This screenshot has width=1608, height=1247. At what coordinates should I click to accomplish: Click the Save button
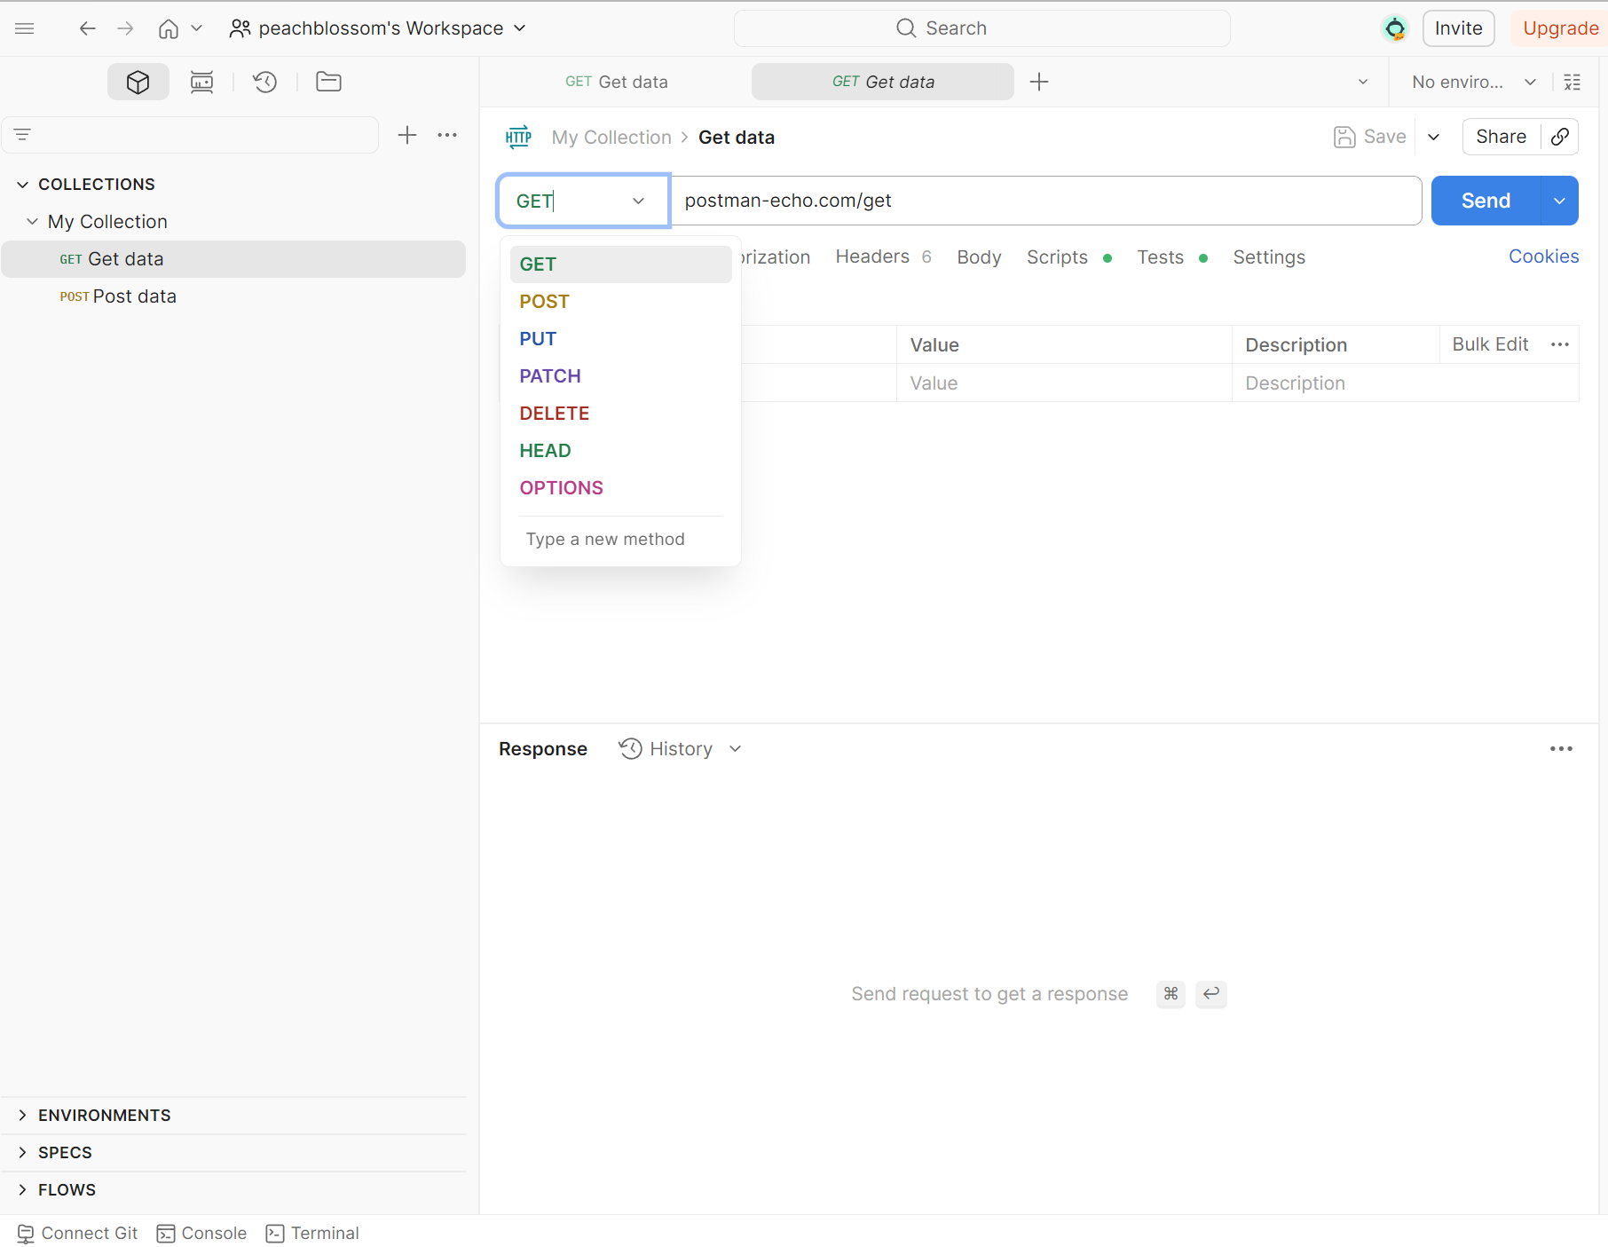click(1370, 137)
